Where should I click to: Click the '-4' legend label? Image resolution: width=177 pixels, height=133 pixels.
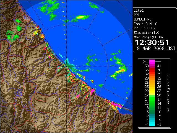(147, 124)
